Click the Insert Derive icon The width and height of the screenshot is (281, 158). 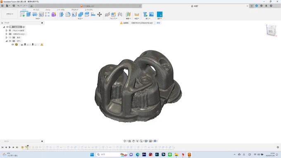coord(145,14)
